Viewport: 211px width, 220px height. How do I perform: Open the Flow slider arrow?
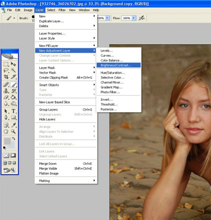click(134, 18)
